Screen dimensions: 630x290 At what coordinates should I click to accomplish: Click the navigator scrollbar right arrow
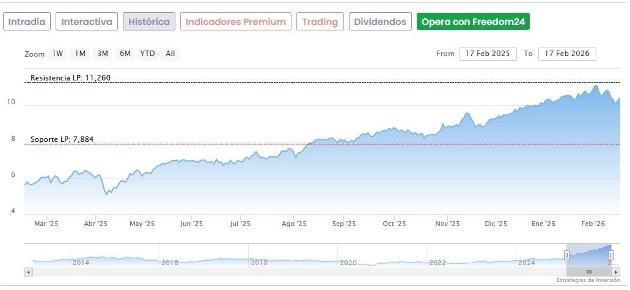coord(616,272)
